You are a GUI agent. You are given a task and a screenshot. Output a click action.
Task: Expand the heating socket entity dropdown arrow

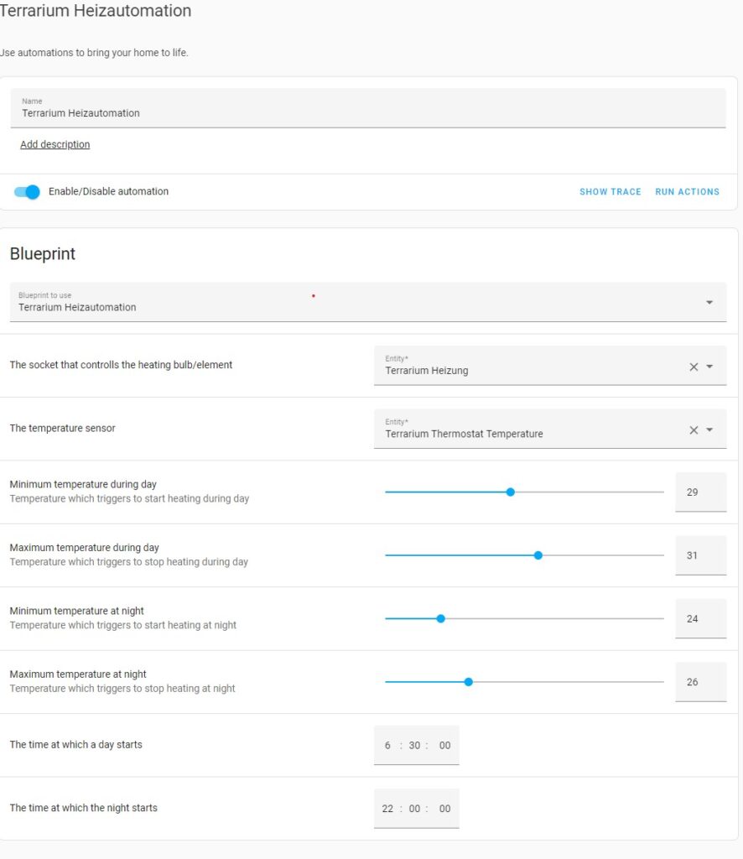709,367
